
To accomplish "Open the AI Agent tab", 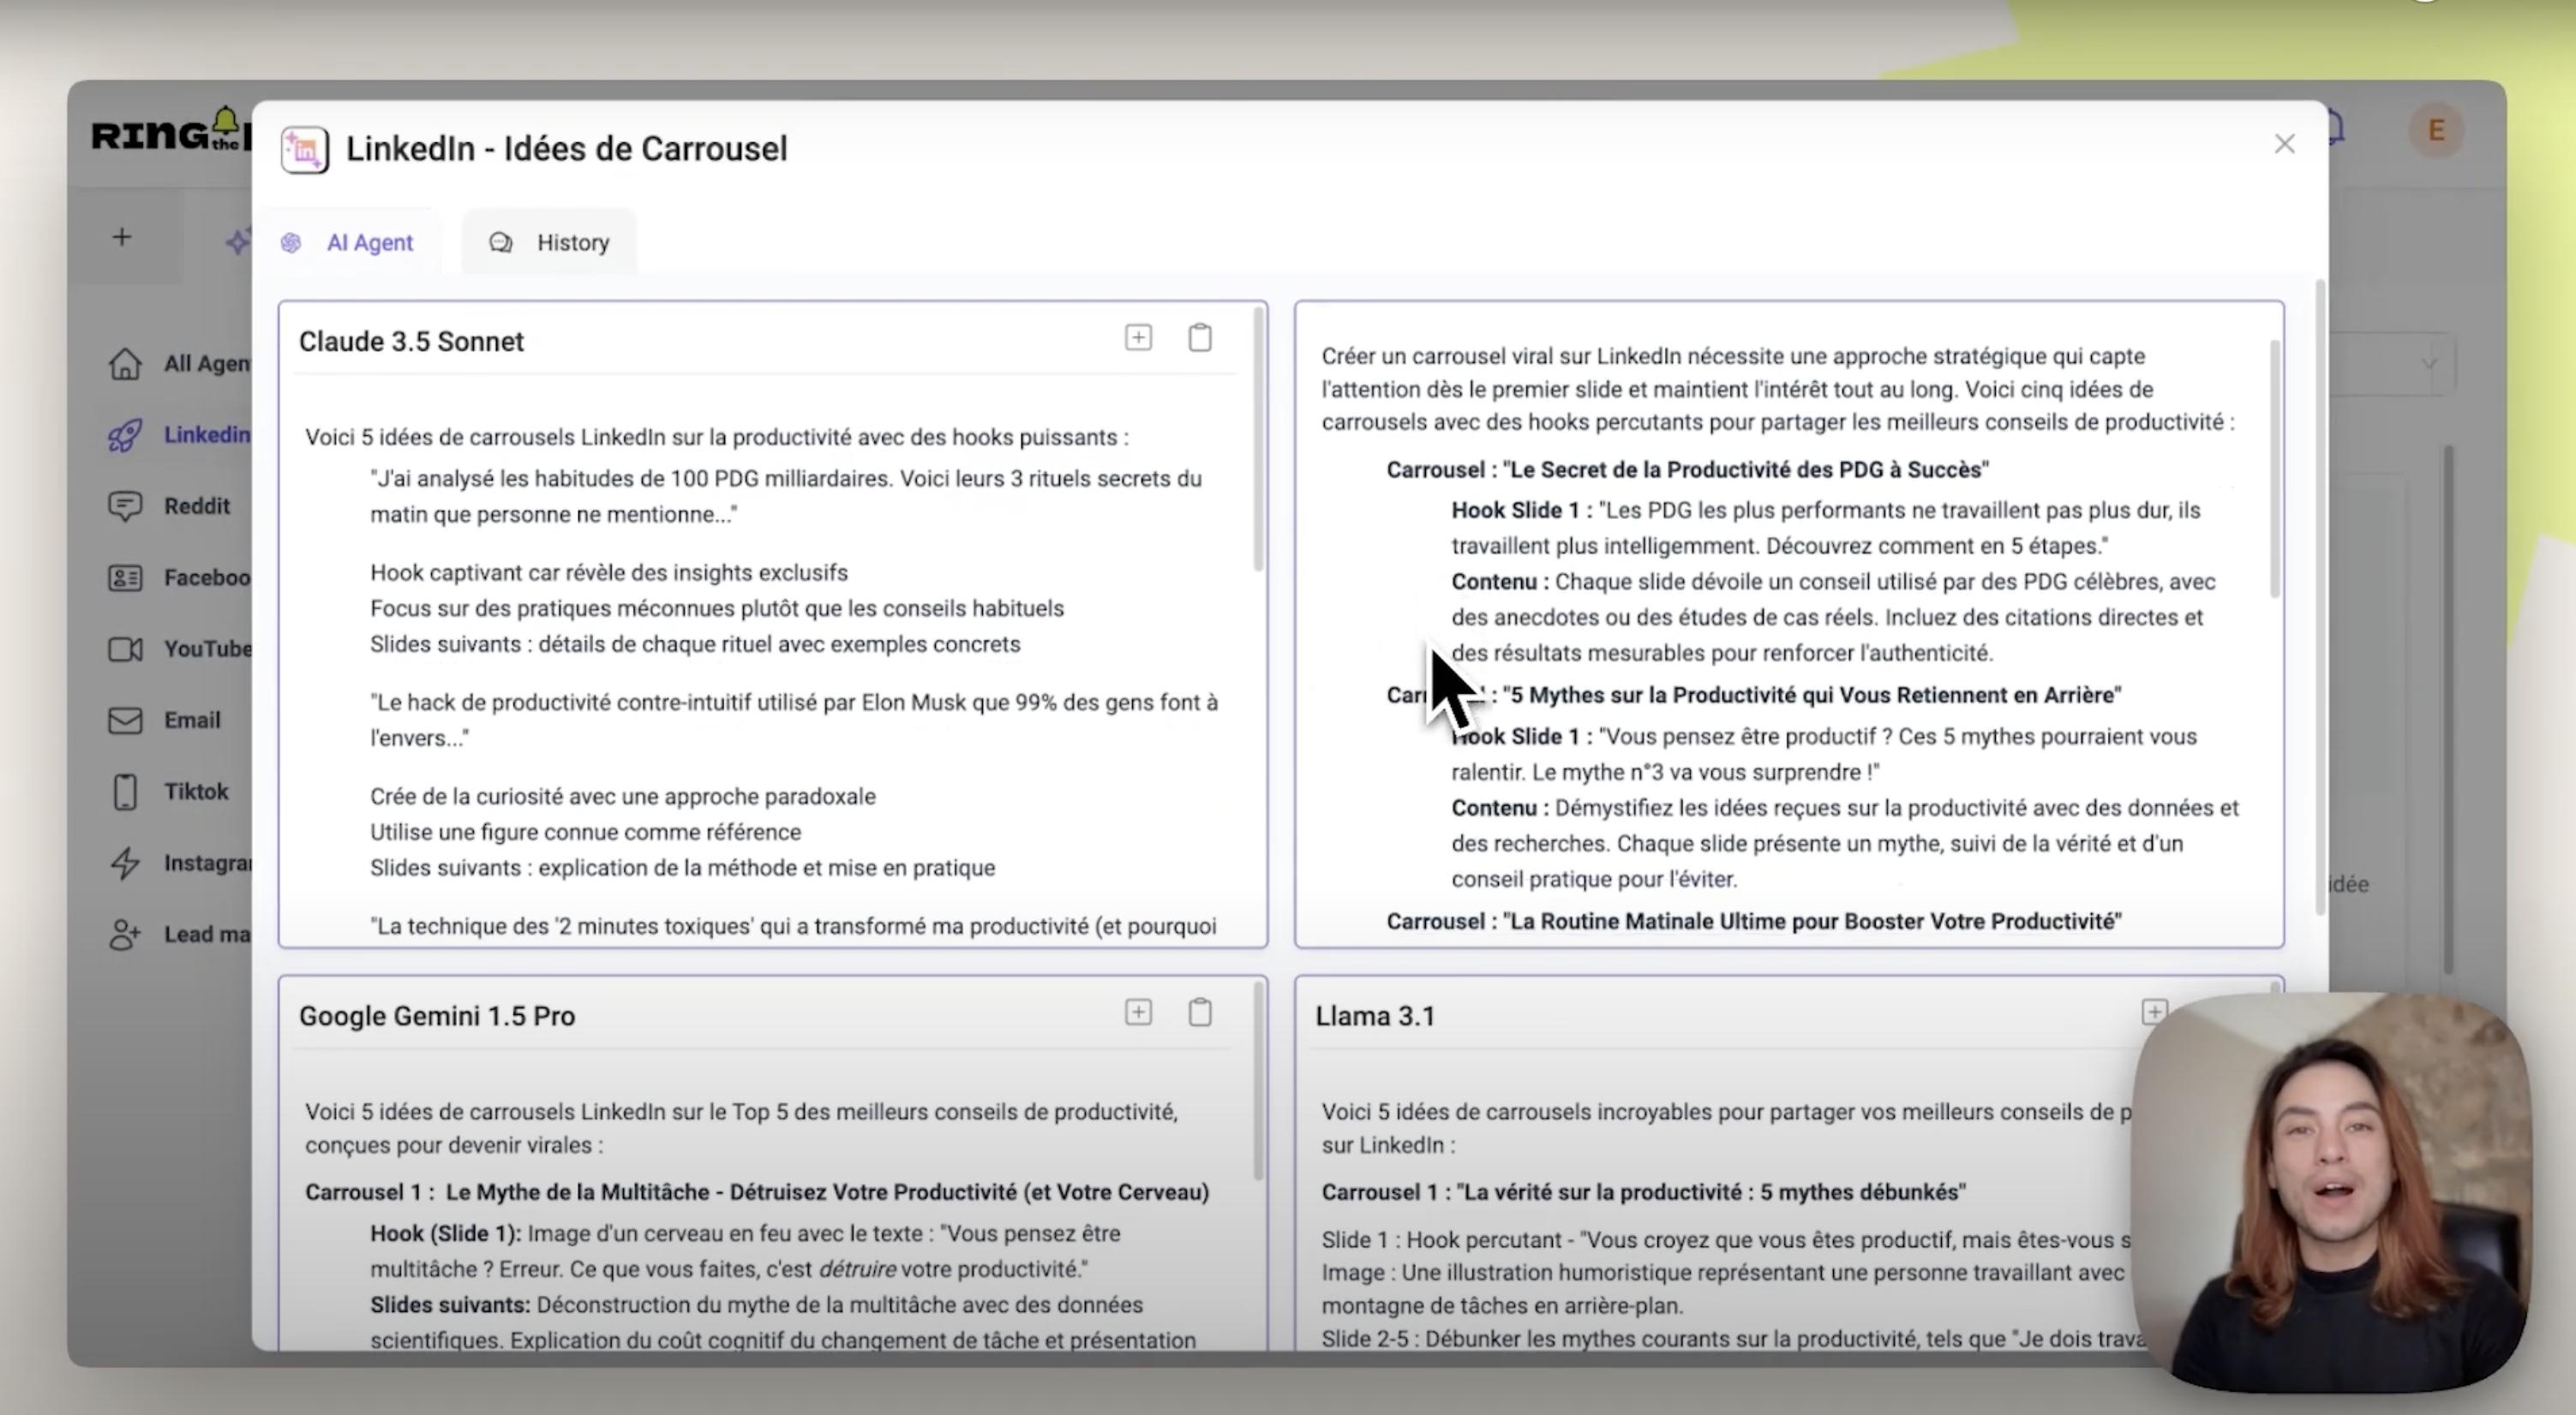I will 350,242.
